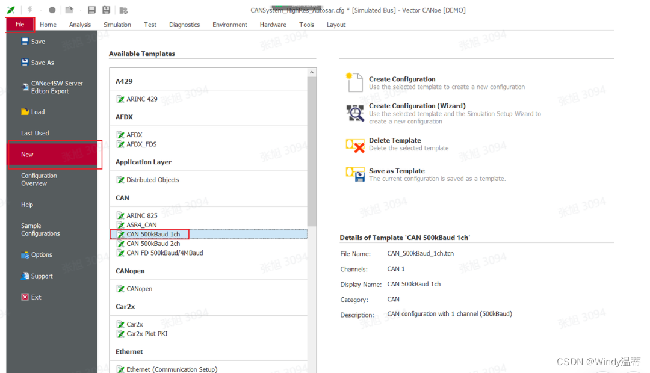Click the Stop measurement octagon icon
650x373 pixels.
pyautogui.click(x=52, y=10)
